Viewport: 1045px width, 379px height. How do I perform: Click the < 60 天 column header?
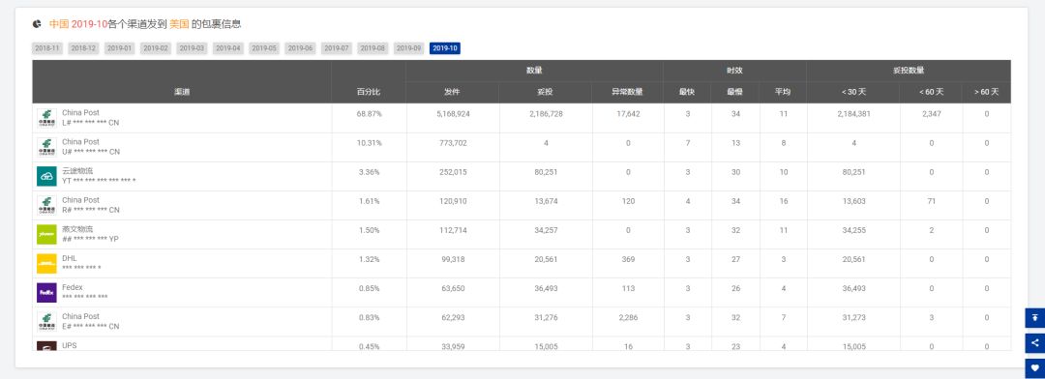(x=931, y=92)
